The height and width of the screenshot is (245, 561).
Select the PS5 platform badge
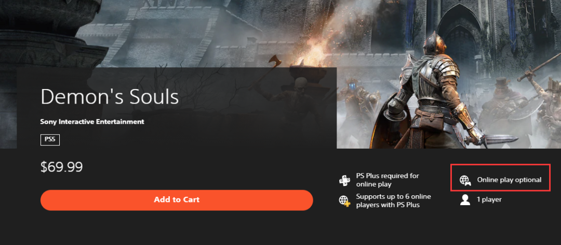[x=50, y=140]
